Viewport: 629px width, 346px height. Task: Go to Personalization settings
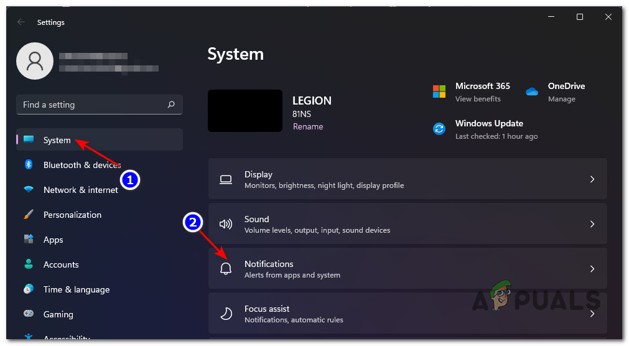coord(100,214)
